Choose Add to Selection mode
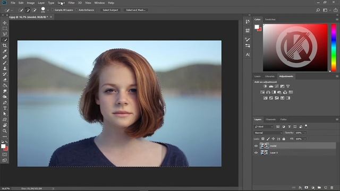The image size is (340, 191). pos(28,10)
